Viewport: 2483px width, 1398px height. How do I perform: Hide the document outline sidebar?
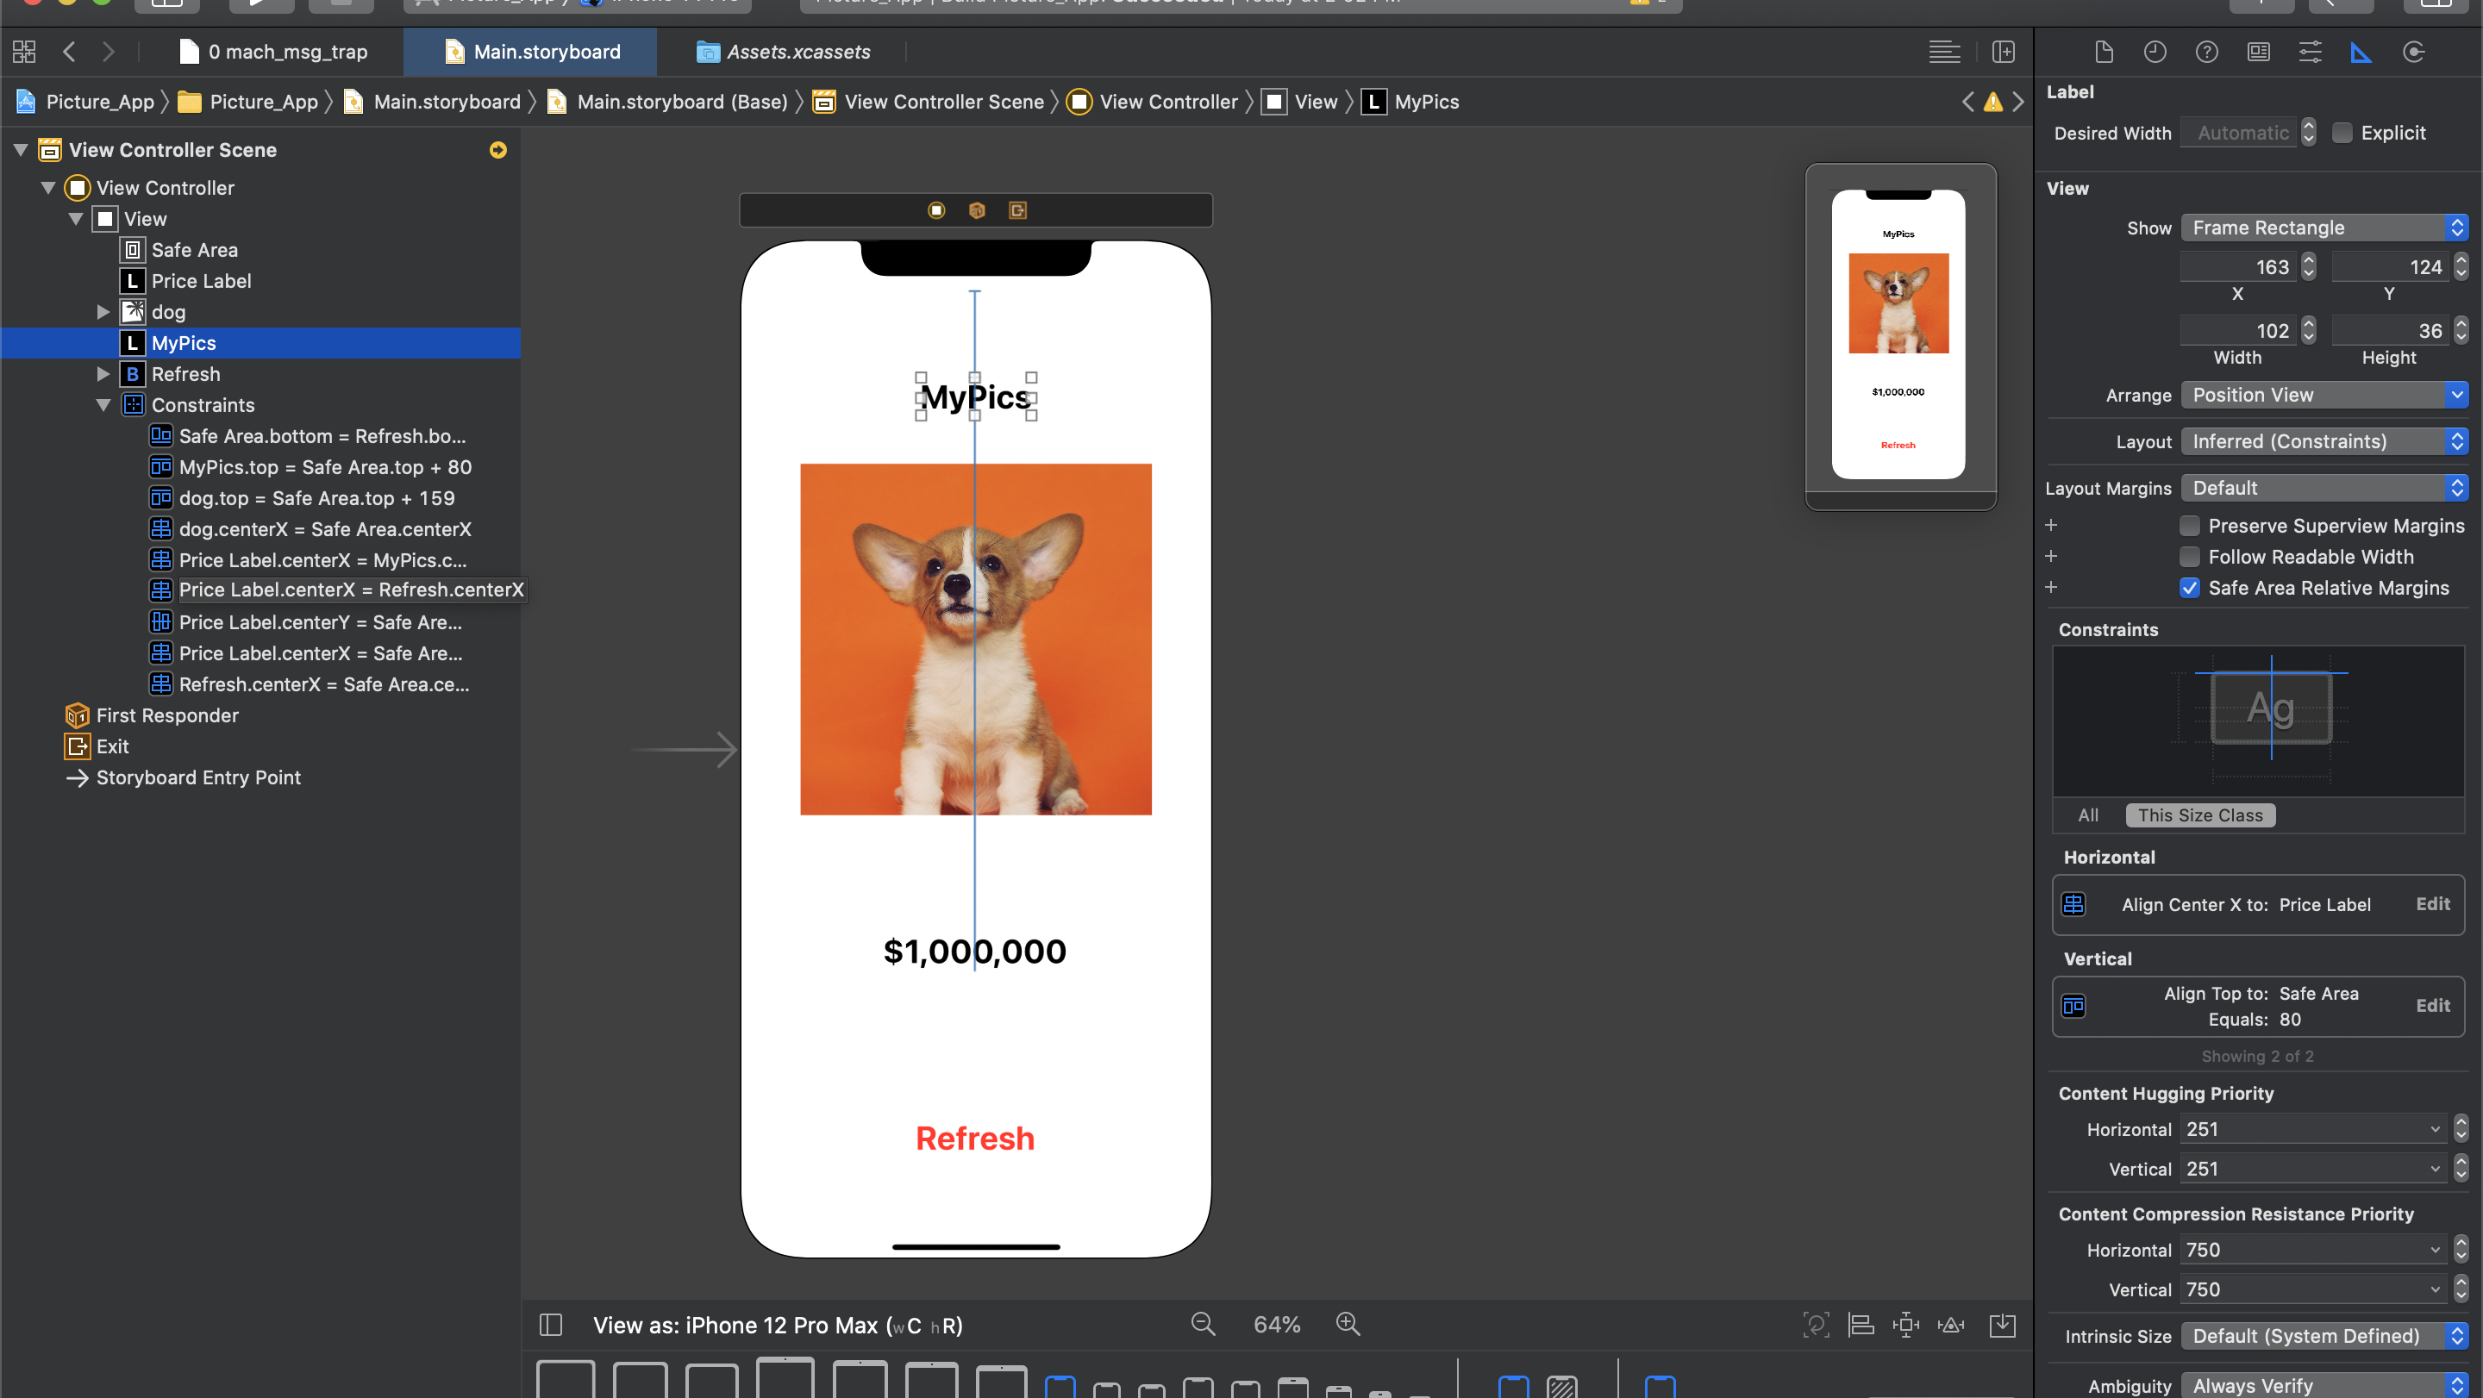[x=550, y=1325]
